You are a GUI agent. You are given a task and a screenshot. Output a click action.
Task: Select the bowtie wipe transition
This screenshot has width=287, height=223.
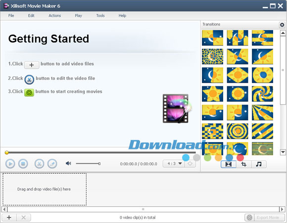point(238,56)
